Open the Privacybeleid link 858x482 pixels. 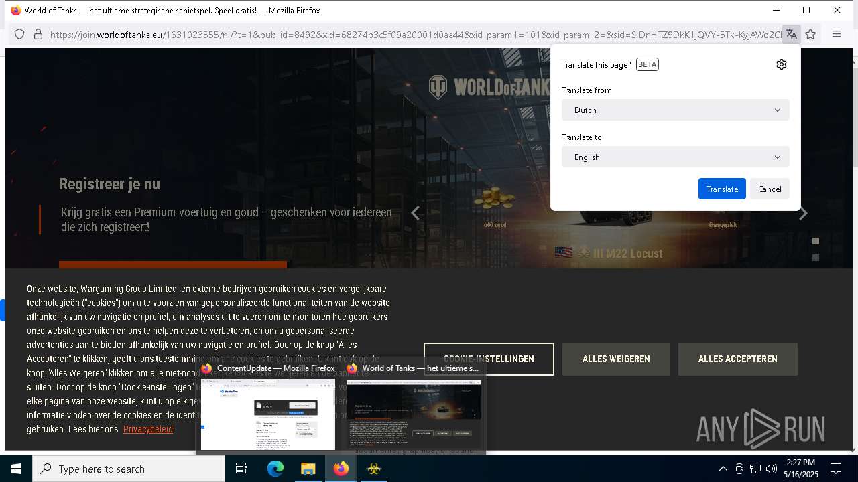point(148,429)
